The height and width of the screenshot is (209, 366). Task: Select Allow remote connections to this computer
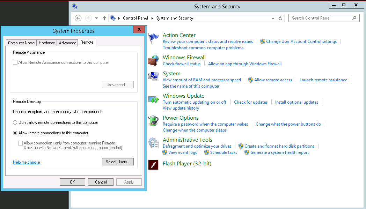(15, 133)
